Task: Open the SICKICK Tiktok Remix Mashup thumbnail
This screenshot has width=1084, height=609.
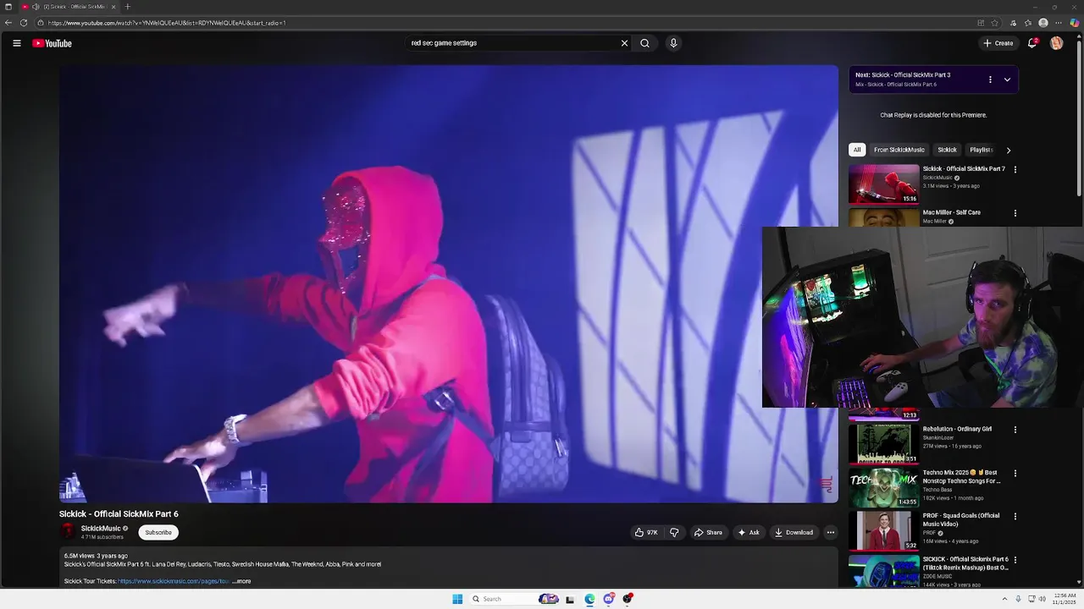Action: (884, 571)
